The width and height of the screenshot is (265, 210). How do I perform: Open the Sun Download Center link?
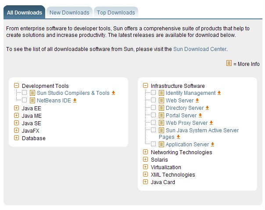coord(200,49)
